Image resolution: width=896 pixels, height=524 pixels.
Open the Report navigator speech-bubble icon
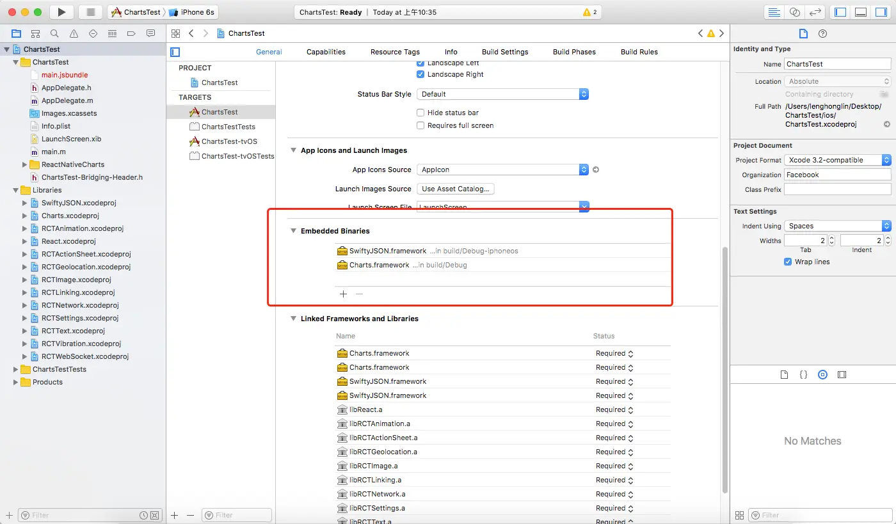(151, 33)
